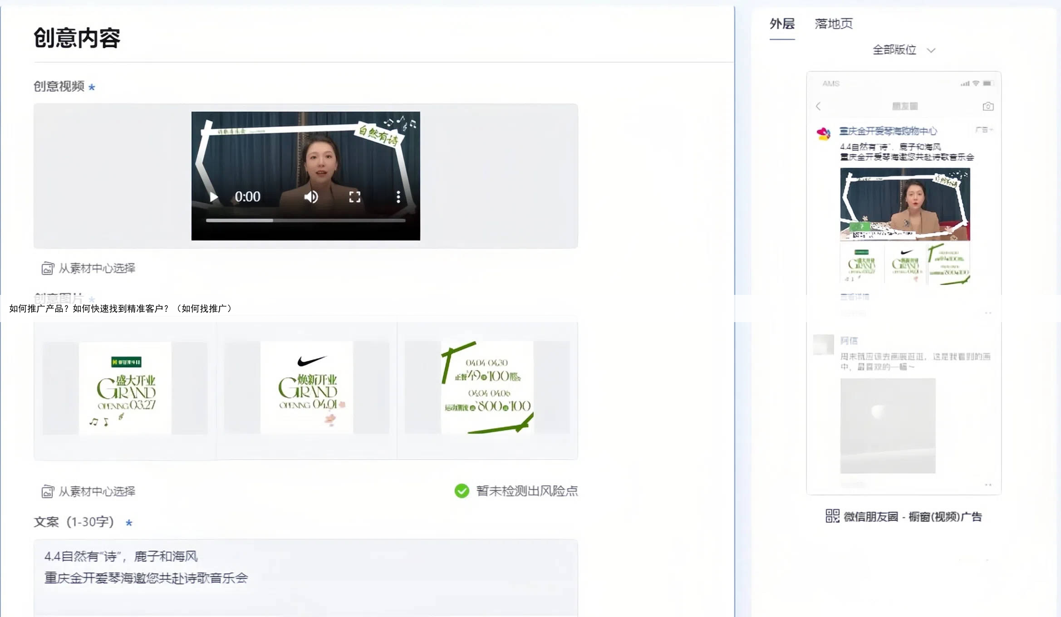The width and height of the screenshot is (1061, 617).
Task: Click advertiser name 重庆金开爱琴海购物中心 in preview
Action: click(888, 131)
